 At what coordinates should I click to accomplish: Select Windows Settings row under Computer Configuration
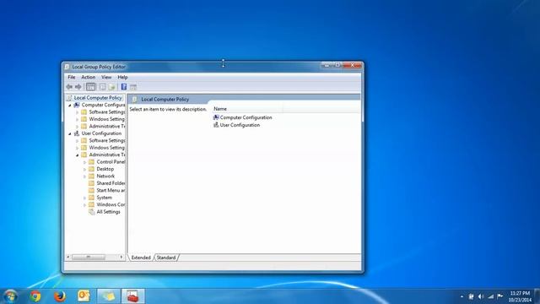107,119
